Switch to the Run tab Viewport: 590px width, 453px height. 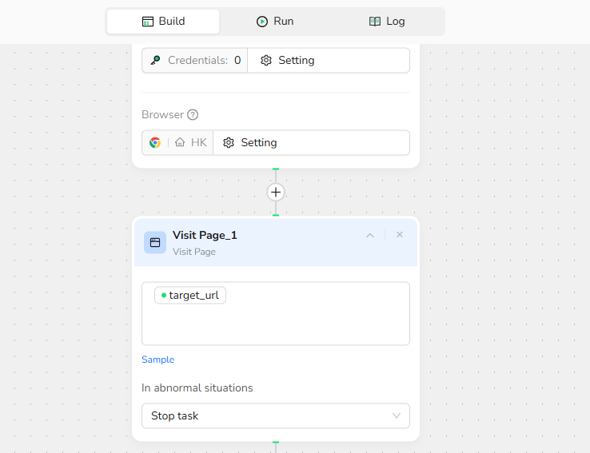tap(275, 22)
